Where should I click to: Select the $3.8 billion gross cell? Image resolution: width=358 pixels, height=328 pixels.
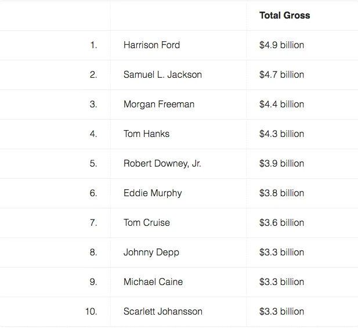point(281,193)
